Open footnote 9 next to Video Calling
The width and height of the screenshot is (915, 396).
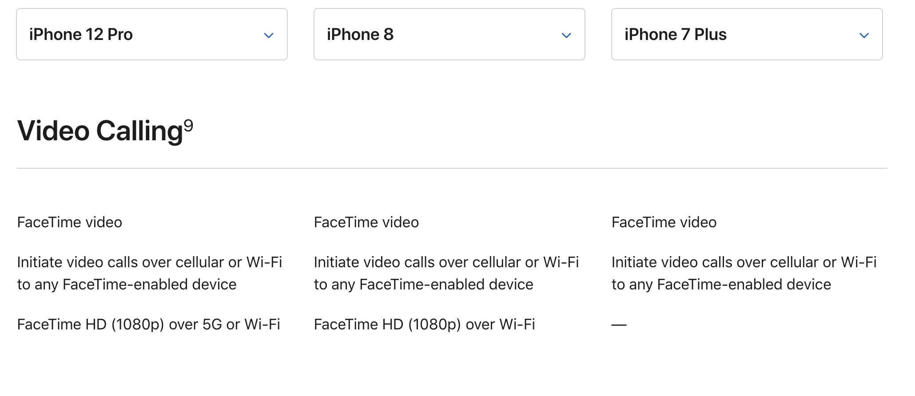[189, 126]
